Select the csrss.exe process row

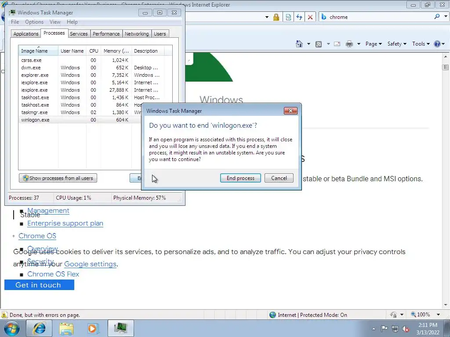(x=95, y=60)
